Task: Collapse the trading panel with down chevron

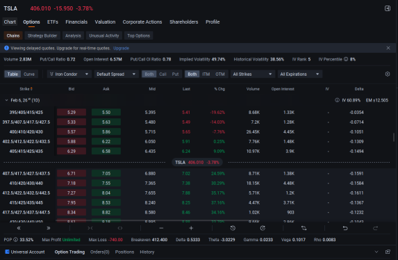Action: click(x=376, y=252)
